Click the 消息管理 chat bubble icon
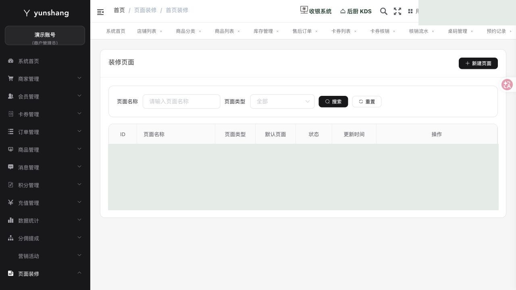The width and height of the screenshot is (516, 290). [11, 167]
